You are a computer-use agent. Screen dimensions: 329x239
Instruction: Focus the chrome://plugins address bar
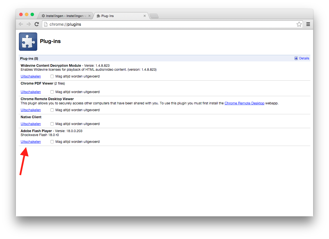coord(170,24)
